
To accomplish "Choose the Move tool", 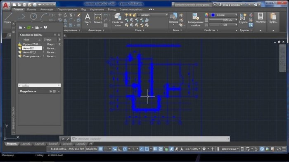I will coord(60,15).
